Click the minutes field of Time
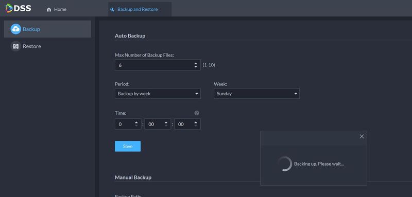The width and height of the screenshot is (412, 197). point(158,124)
